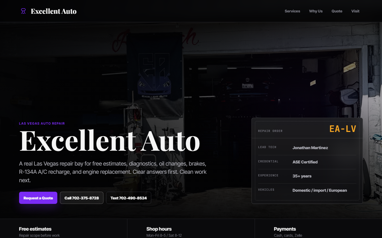Select the 35+ years experience value
The width and height of the screenshot is (382, 238).
click(302, 176)
